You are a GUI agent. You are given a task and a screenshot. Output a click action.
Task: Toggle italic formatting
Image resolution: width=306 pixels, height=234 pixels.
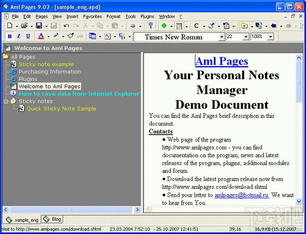(x=19, y=36)
